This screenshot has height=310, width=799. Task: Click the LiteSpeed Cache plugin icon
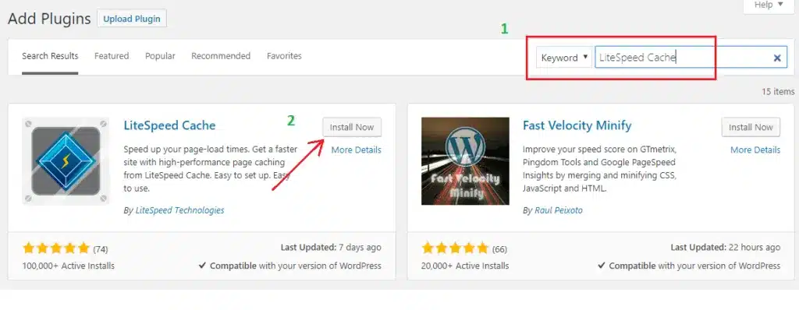(66, 161)
